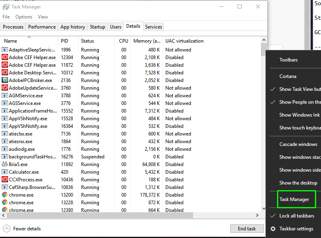Switch to the Performance tab
Screen dimensions: 321x238
[x=42, y=27]
